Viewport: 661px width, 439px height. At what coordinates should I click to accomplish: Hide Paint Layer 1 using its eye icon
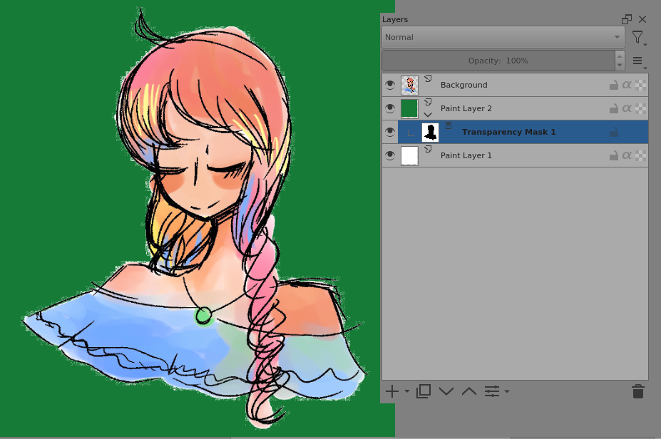tap(390, 156)
